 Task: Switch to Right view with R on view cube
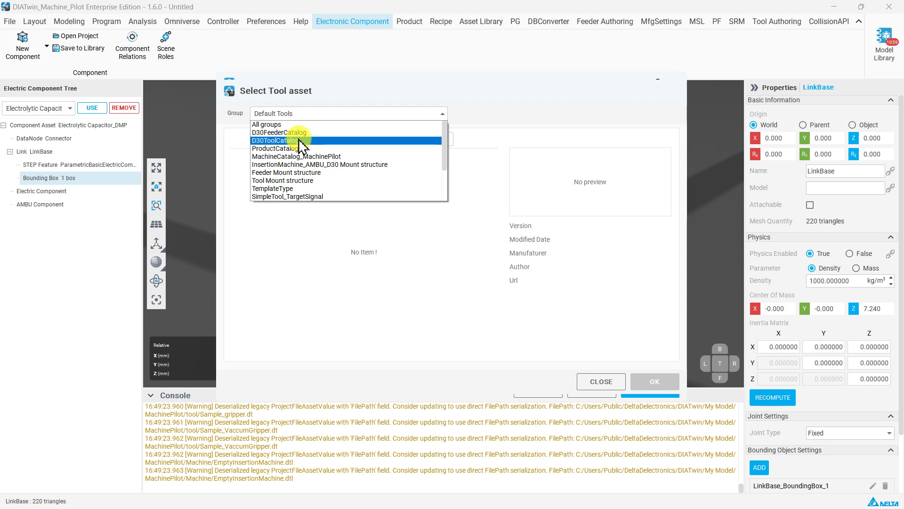click(734, 363)
